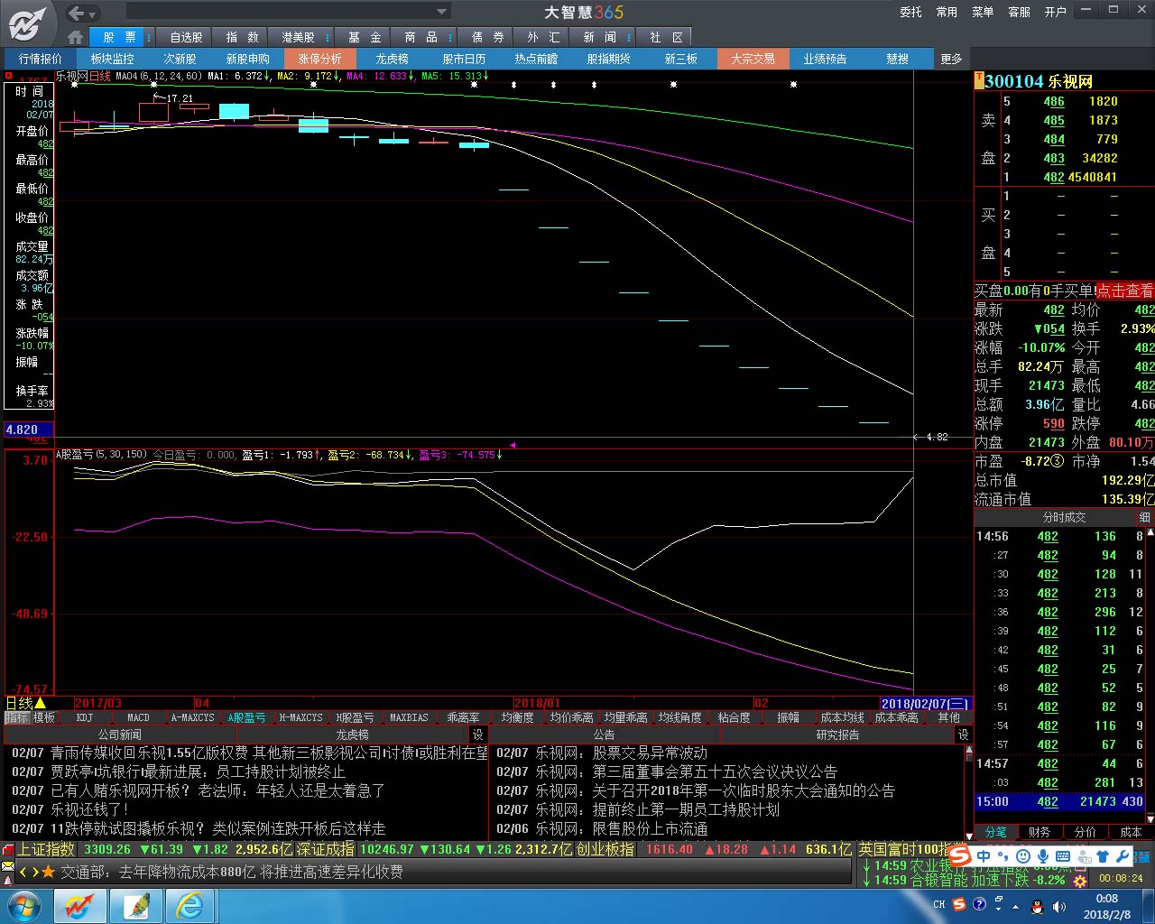Click the mail envelope icon at bottom left
Image resolution: width=1155 pixels, height=924 pixels.
coord(8,867)
